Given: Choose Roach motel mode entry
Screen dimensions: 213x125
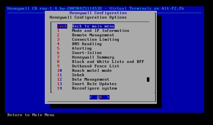Looking at the screenshot, I should [92, 70].
